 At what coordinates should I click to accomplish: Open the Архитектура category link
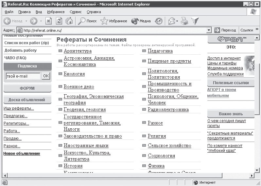click(x=78, y=51)
